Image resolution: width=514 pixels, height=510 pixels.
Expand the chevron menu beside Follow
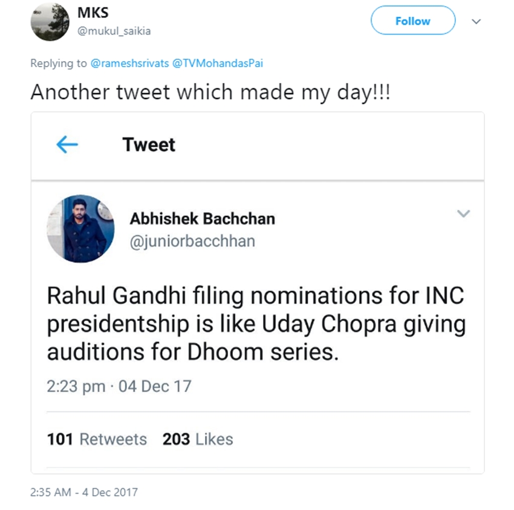point(476,21)
